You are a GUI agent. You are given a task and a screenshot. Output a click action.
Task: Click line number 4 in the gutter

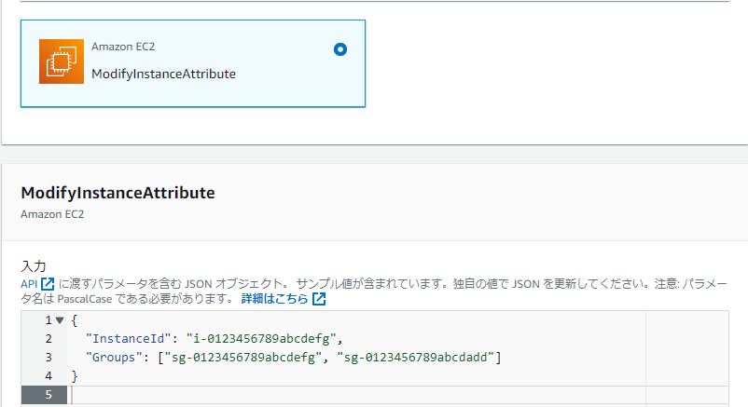coord(48,376)
